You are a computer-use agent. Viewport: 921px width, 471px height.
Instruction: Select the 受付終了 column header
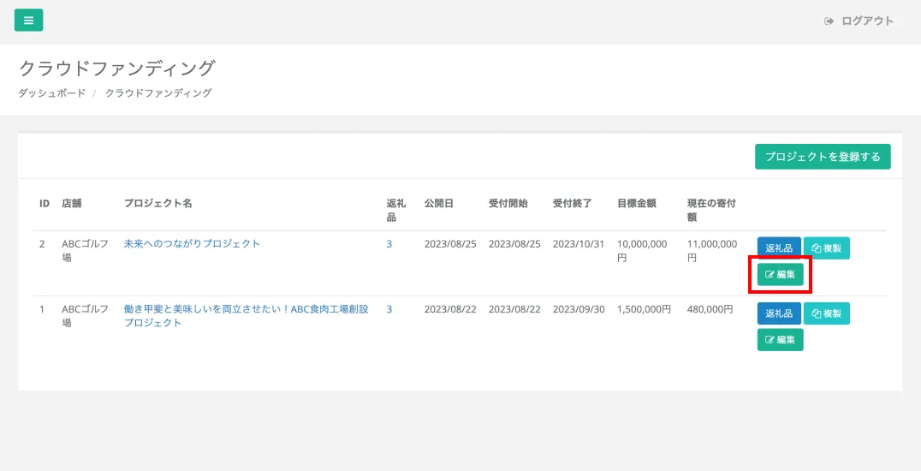point(572,204)
